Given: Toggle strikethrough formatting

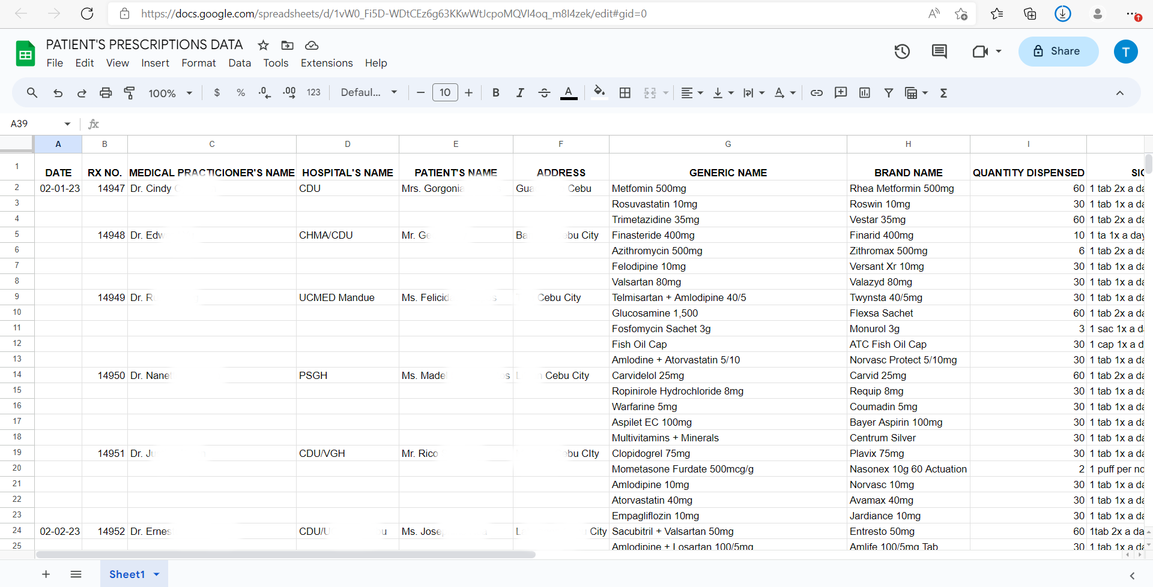Looking at the screenshot, I should coord(544,93).
